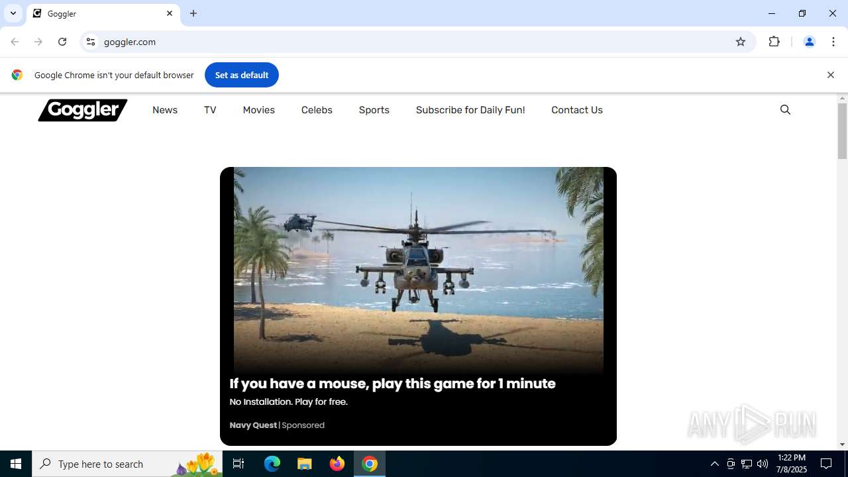This screenshot has height=477, width=848.
Task: Click "No Installation. Play for free." text
Action: click(288, 401)
